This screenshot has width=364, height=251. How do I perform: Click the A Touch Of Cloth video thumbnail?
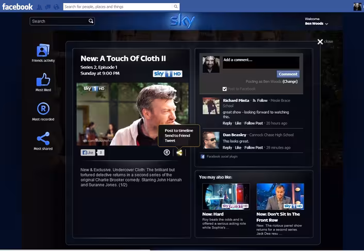[133, 114]
